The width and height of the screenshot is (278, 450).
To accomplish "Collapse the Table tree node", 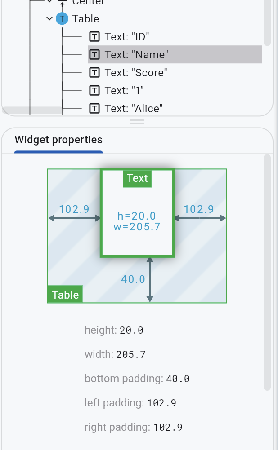I will pos(49,19).
